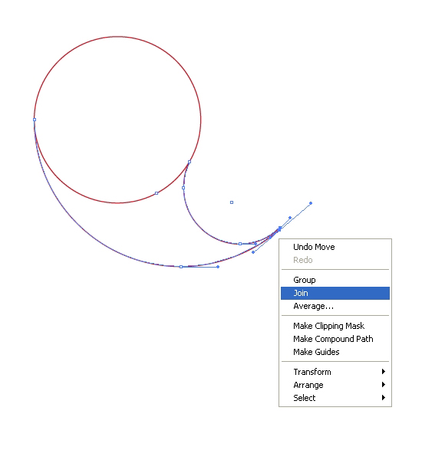Select the bottom anchor of the outer curve

(181, 267)
